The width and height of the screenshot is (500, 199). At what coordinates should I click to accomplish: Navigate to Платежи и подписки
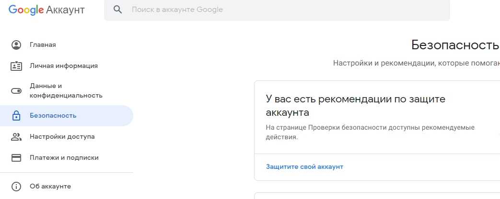click(64, 158)
